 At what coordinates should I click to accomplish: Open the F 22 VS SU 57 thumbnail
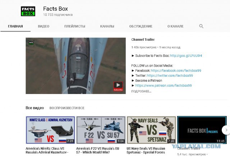pyautogui.click(x=101, y=130)
